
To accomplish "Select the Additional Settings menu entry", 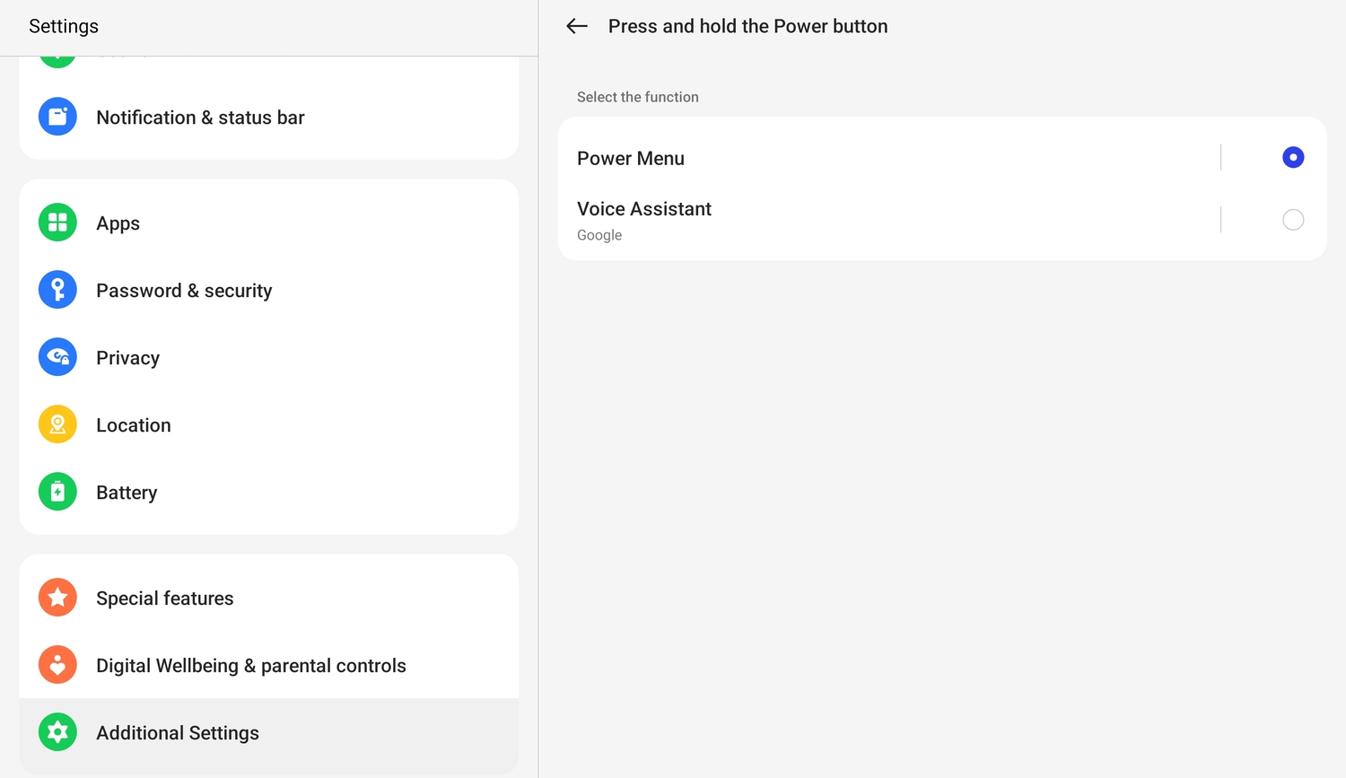I will coord(177,732).
